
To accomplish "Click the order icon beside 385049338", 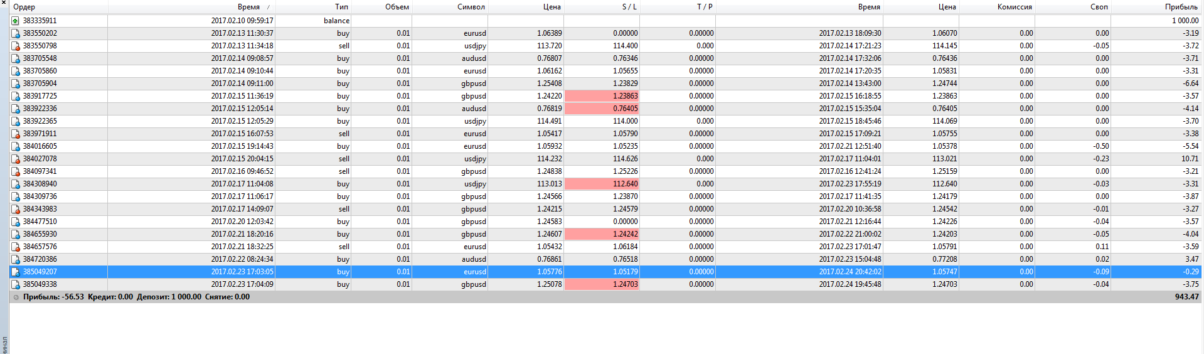I will click(x=15, y=284).
